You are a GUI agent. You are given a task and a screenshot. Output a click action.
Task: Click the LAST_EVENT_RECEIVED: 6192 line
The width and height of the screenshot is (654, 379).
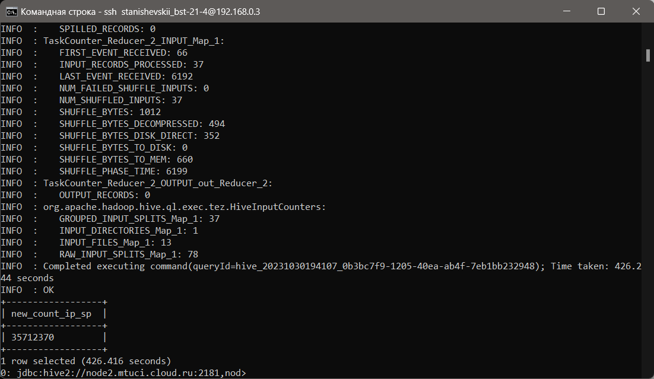[x=126, y=76]
